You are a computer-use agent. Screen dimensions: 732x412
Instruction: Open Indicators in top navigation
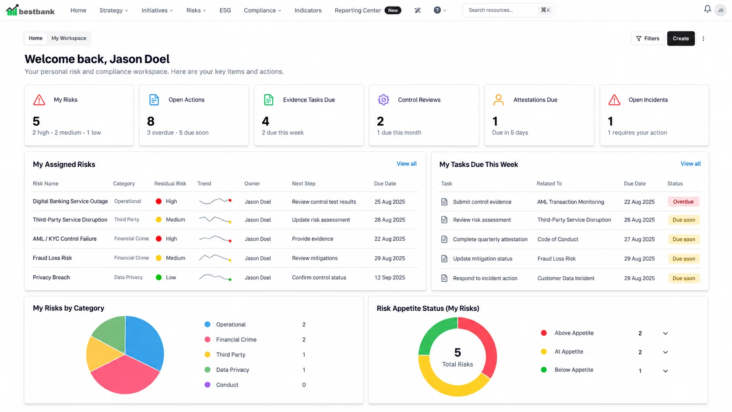308,10
